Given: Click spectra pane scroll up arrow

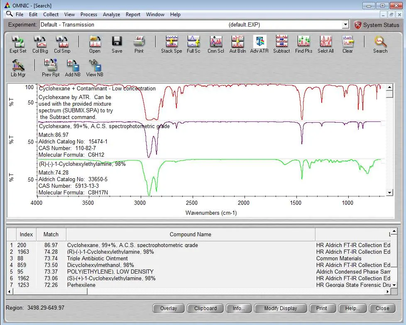Looking at the screenshot, I should 389,87.
